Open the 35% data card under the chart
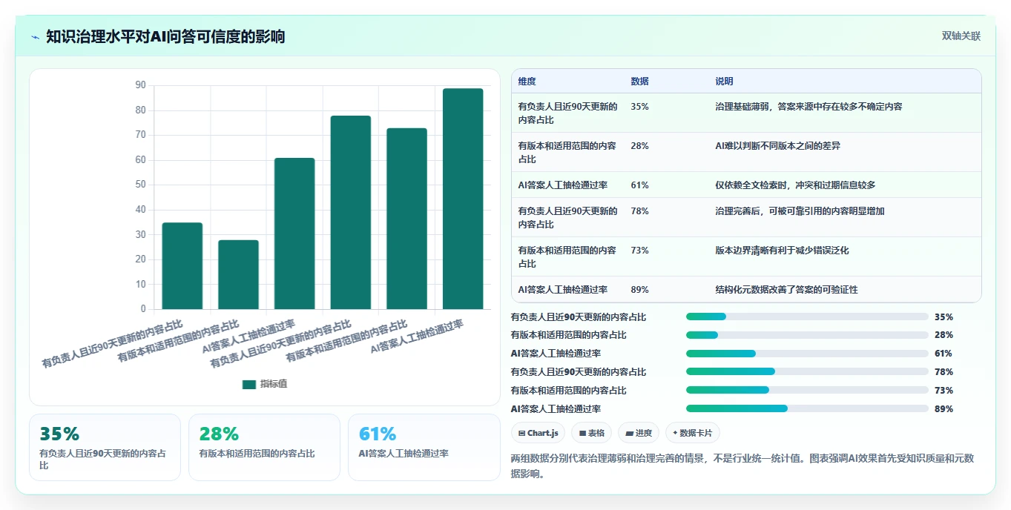The image size is (1011, 510). pos(105,447)
